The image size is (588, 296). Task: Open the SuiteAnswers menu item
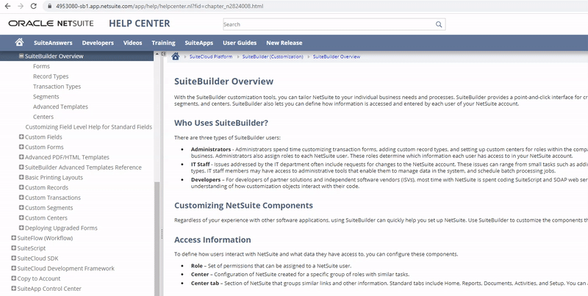click(x=53, y=43)
